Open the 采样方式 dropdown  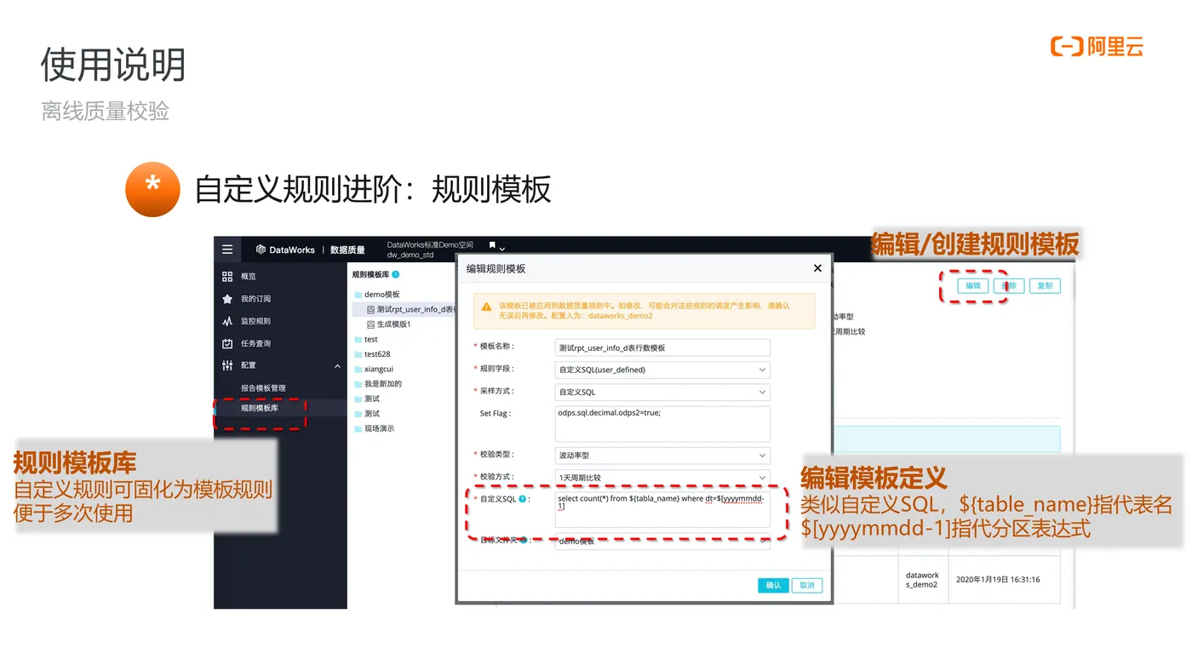[x=662, y=392]
